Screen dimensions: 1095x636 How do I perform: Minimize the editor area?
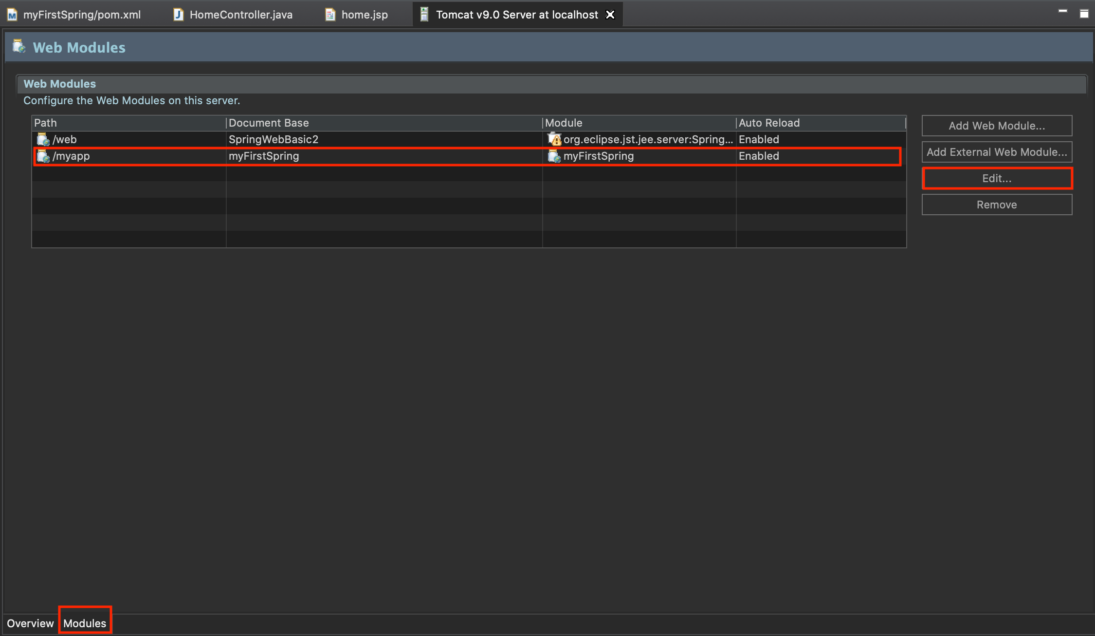1063,11
